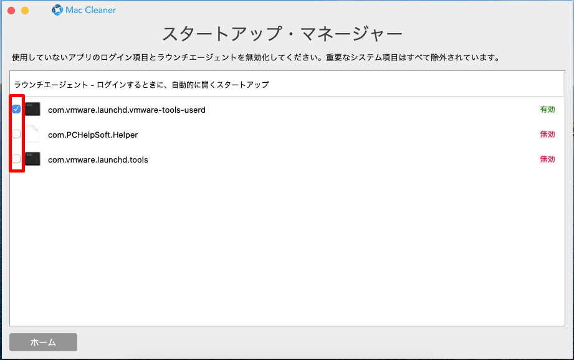Uncheck the com.vmware.launchd.vmware-tools-userd checkbox
Viewport: 574px width, 360px height.
[x=16, y=109]
